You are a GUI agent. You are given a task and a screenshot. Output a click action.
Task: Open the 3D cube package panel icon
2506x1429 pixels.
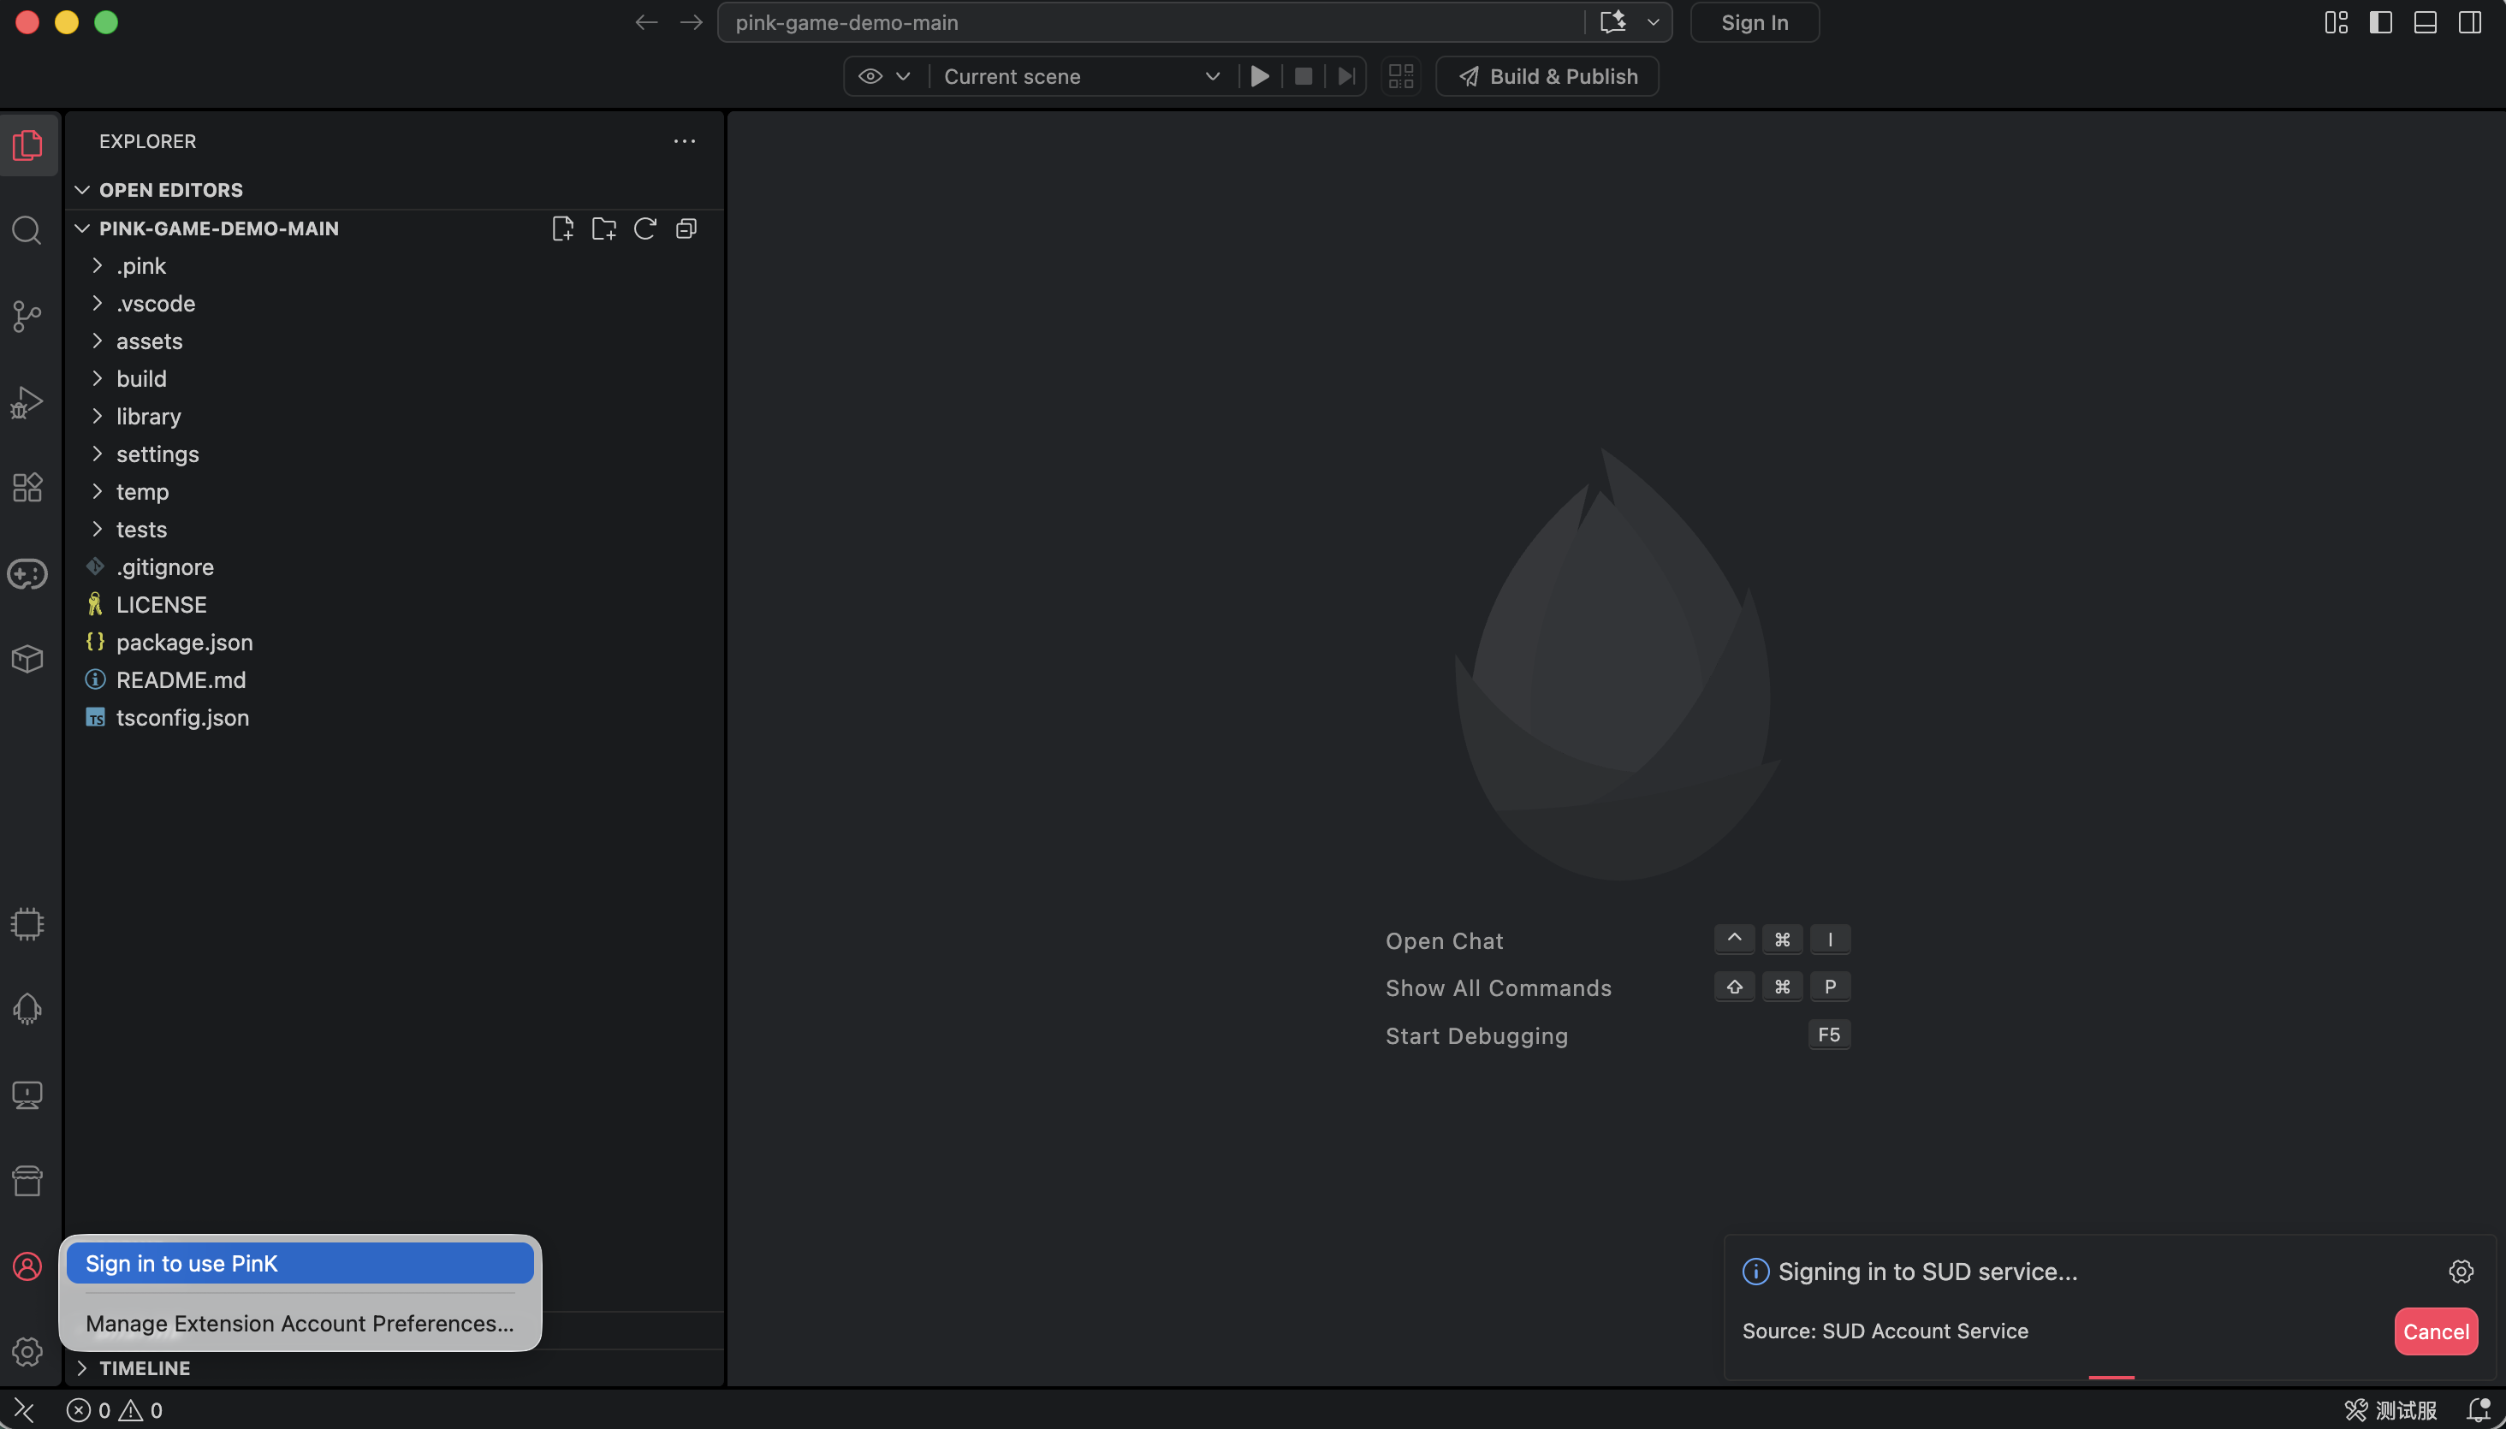(x=27, y=660)
